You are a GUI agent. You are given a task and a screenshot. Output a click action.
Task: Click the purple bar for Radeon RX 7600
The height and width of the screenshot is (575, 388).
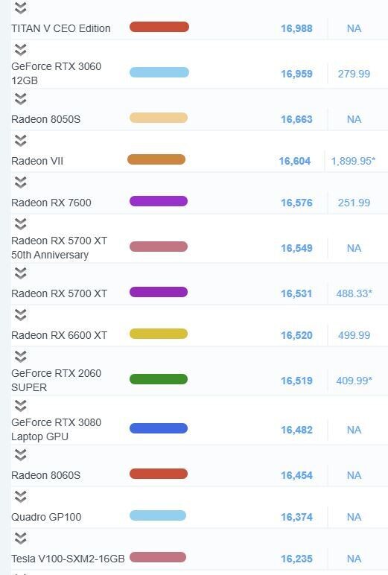click(159, 201)
